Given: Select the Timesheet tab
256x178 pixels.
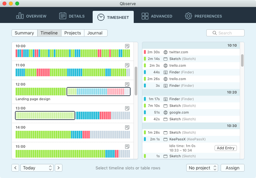Looking at the screenshot, I should coord(113,17).
